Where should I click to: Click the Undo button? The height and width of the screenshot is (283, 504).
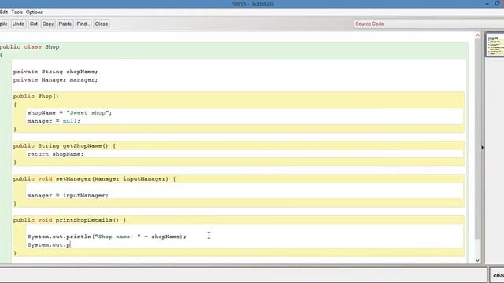coord(18,24)
